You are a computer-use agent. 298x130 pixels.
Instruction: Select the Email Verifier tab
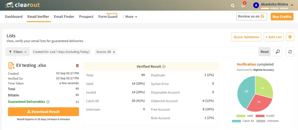point(38,17)
